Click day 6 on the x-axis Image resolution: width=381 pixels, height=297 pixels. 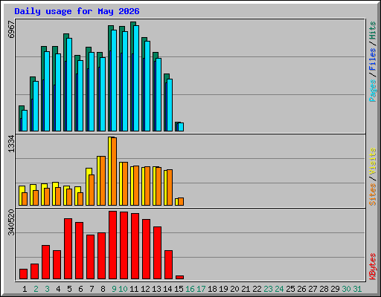tap(80, 289)
